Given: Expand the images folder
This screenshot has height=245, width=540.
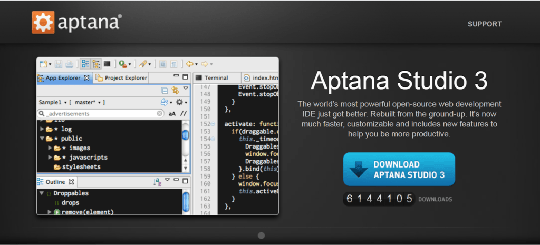Looking at the screenshot, I should click(50, 148).
